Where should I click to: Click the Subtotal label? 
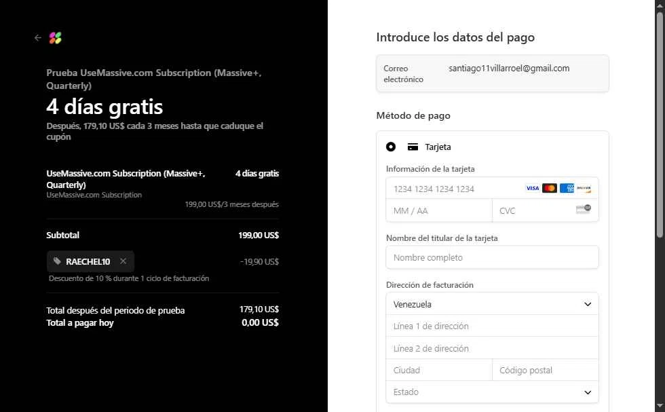[x=62, y=235]
